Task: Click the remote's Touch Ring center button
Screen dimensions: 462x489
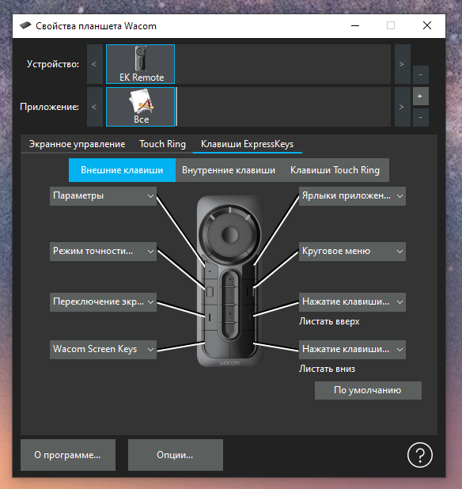Action: 229,234
